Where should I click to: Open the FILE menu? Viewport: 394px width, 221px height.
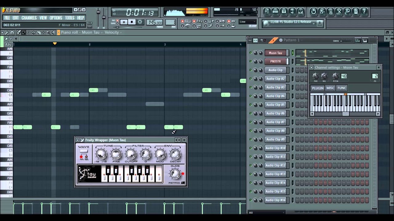pyautogui.click(x=7, y=18)
